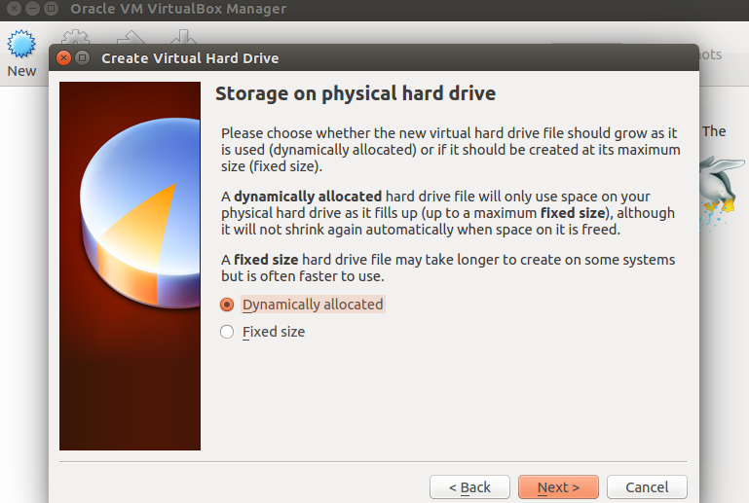This screenshot has height=503, width=749.
Task: Maximize the VirtualBox Manager main window
Action: [51, 9]
